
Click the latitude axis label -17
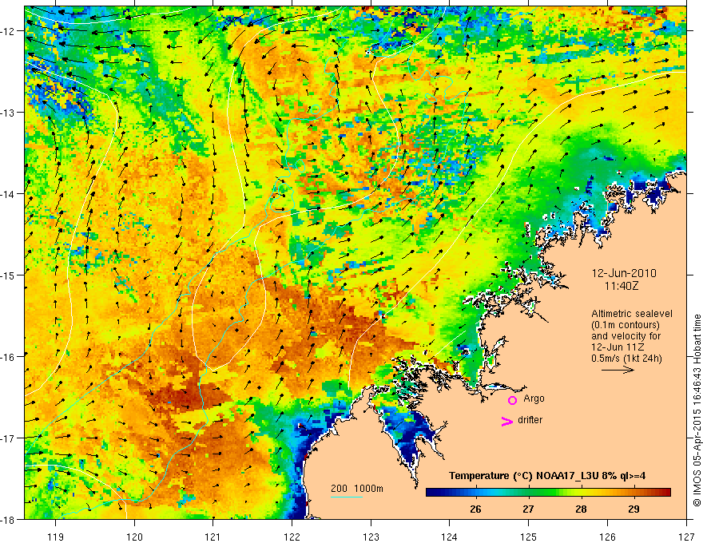point(9,438)
